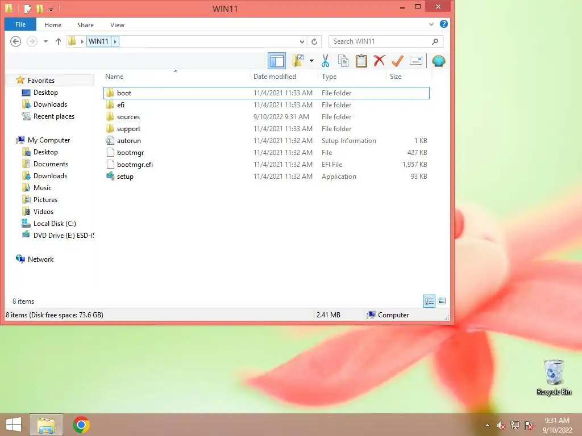Delete item with the red X icon
This screenshot has height=436, width=582.
coord(379,61)
